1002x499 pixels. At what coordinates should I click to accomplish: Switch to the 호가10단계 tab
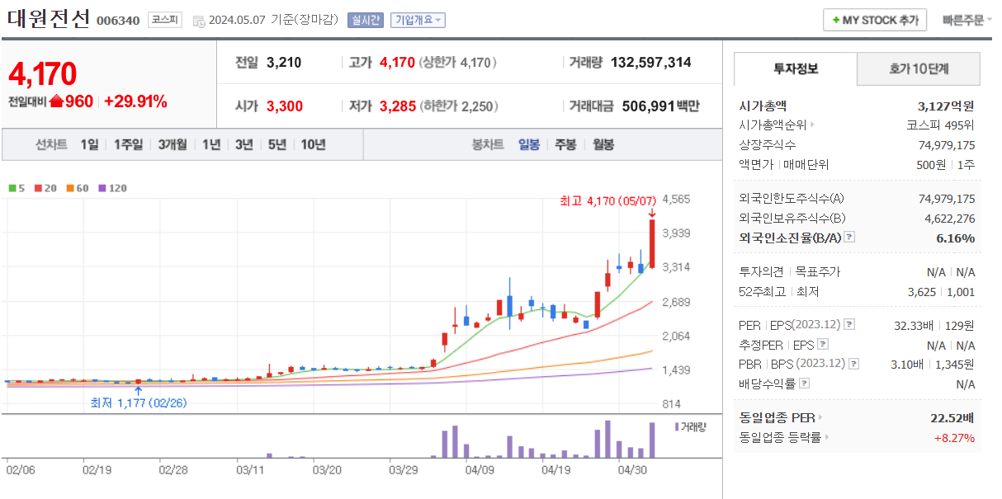(919, 69)
